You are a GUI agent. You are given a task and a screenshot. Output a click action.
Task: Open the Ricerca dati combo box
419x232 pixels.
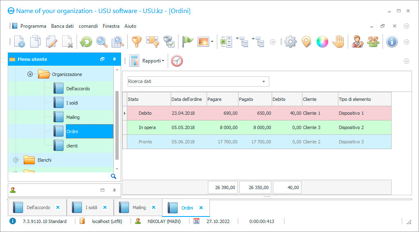198,81
